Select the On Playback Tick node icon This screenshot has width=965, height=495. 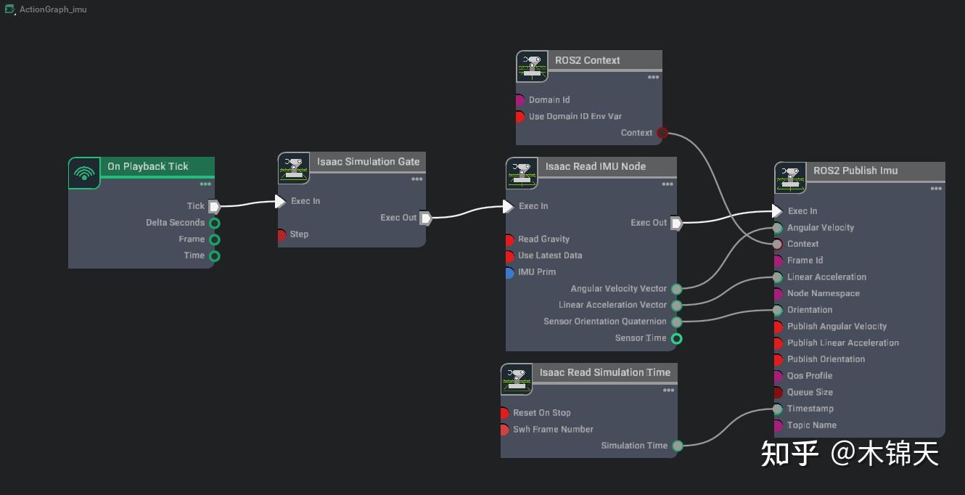pyautogui.click(x=83, y=173)
